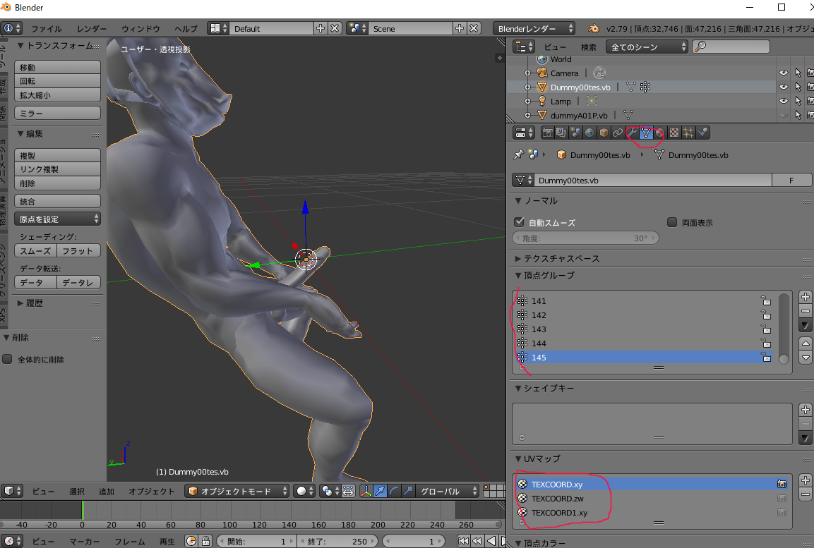Add a new vertex group with plus
This screenshot has height=548, width=814.
[x=805, y=297]
